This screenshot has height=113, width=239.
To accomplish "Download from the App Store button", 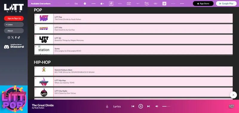I will click(x=203, y=4).
